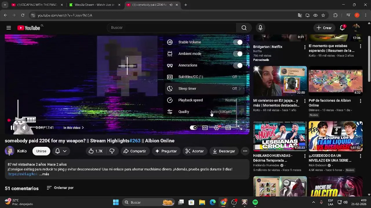This screenshot has width=371, height=208.
Task: Open the exitlag link in the description
Action: (x=23, y=174)
